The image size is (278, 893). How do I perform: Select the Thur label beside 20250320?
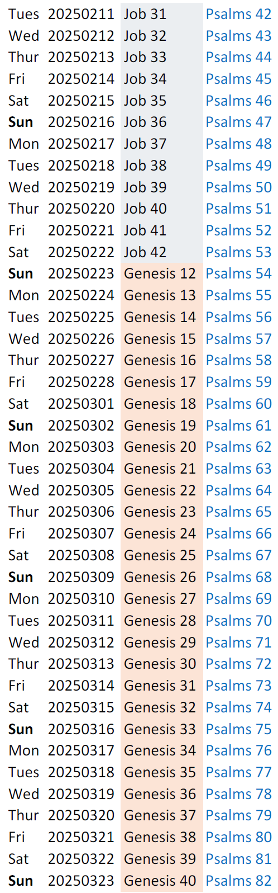click(24, 815)
